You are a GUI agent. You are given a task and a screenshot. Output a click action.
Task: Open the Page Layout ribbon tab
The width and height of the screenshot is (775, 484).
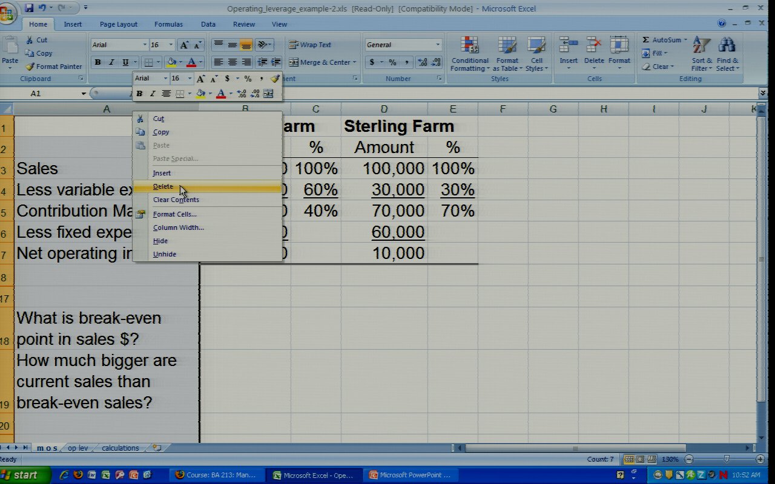tap(119, 24)
